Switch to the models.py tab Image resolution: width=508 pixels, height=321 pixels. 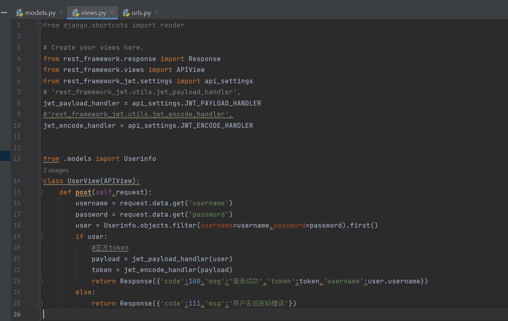click(40, 13)
